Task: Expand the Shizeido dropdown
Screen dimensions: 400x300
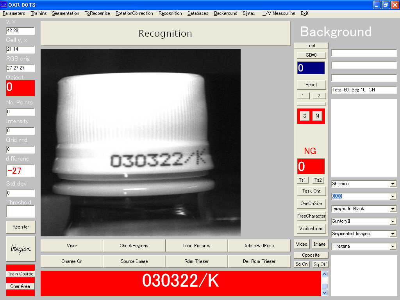Action: pos(393,184)
